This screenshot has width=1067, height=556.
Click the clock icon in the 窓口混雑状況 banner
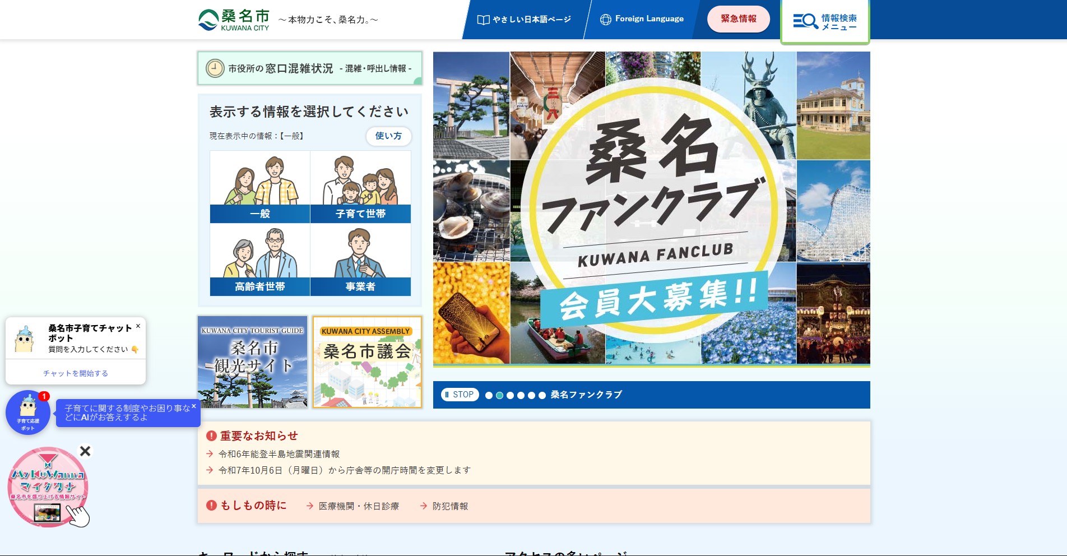[x=215, y=68]
